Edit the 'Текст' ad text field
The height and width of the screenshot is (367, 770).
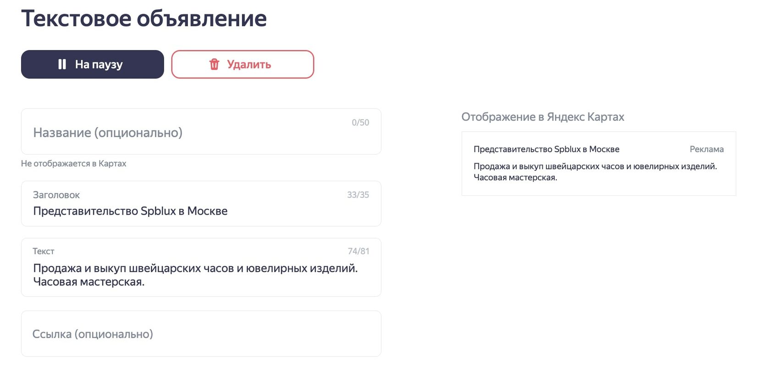(x=201, y=267)
